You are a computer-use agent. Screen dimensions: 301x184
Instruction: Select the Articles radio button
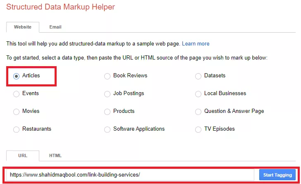point(16,76)
